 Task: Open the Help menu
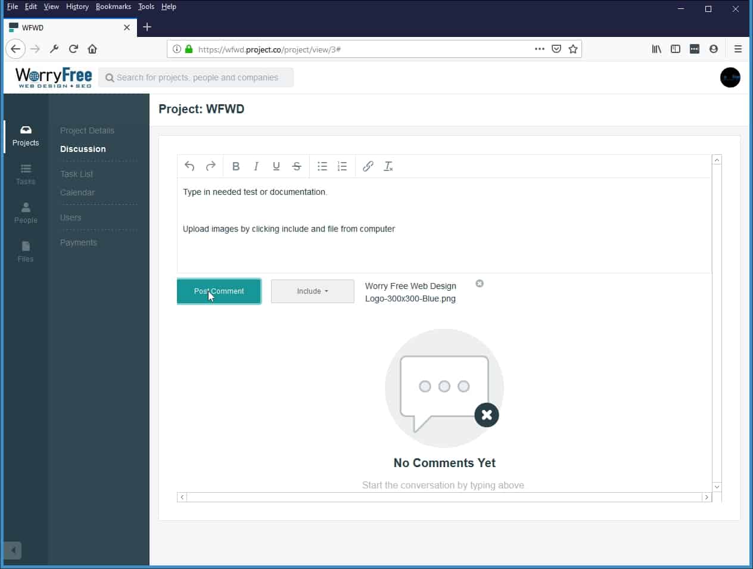pos(169,7)
